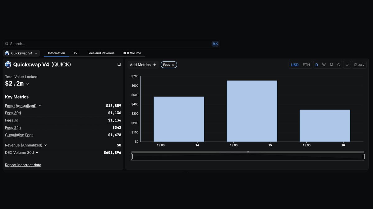The height and width of the screenshot is (209, 373).
Task: Expand the DEX Volume 30d row
Action: coord(37,153)
